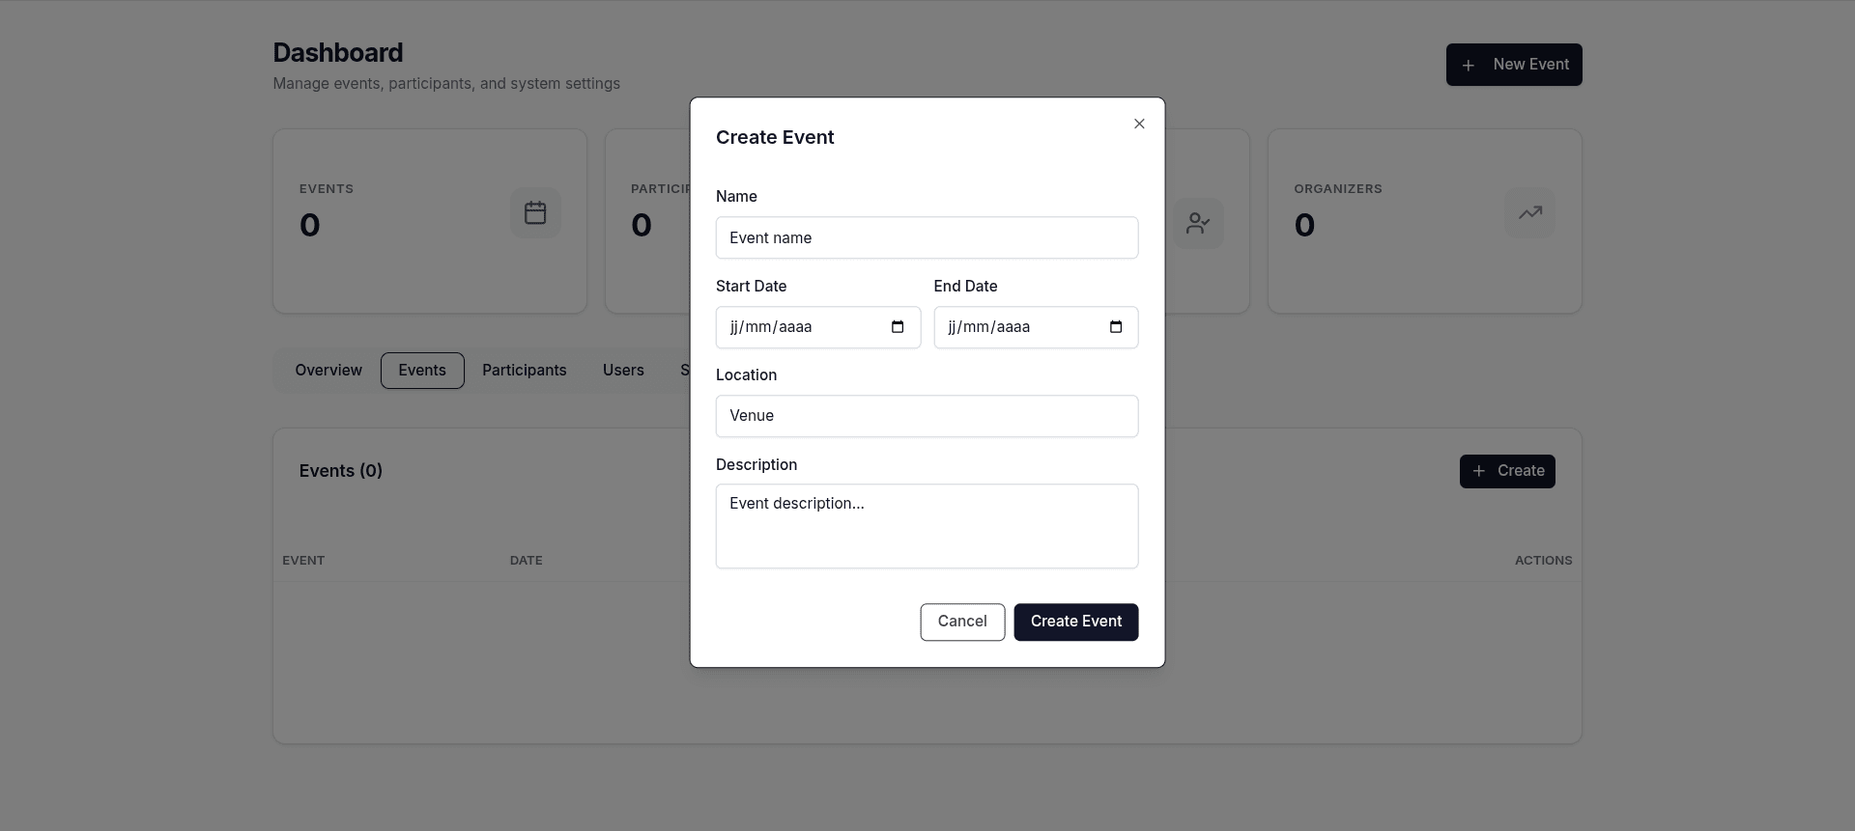
Task: Click the calendar icon in the Events card
Action: coord(535,212)
